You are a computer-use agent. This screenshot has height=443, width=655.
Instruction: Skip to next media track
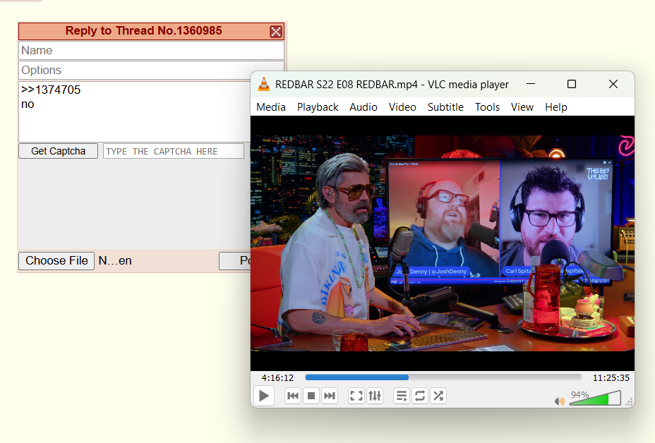[x=329, y=396]
